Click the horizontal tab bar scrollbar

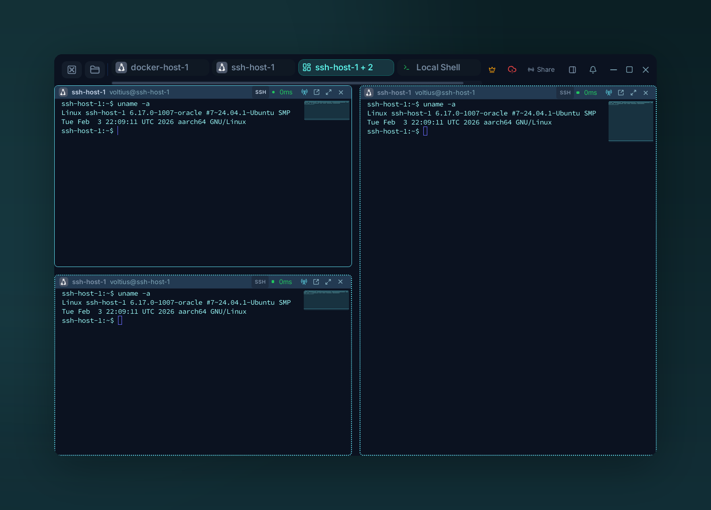point(288,83)
